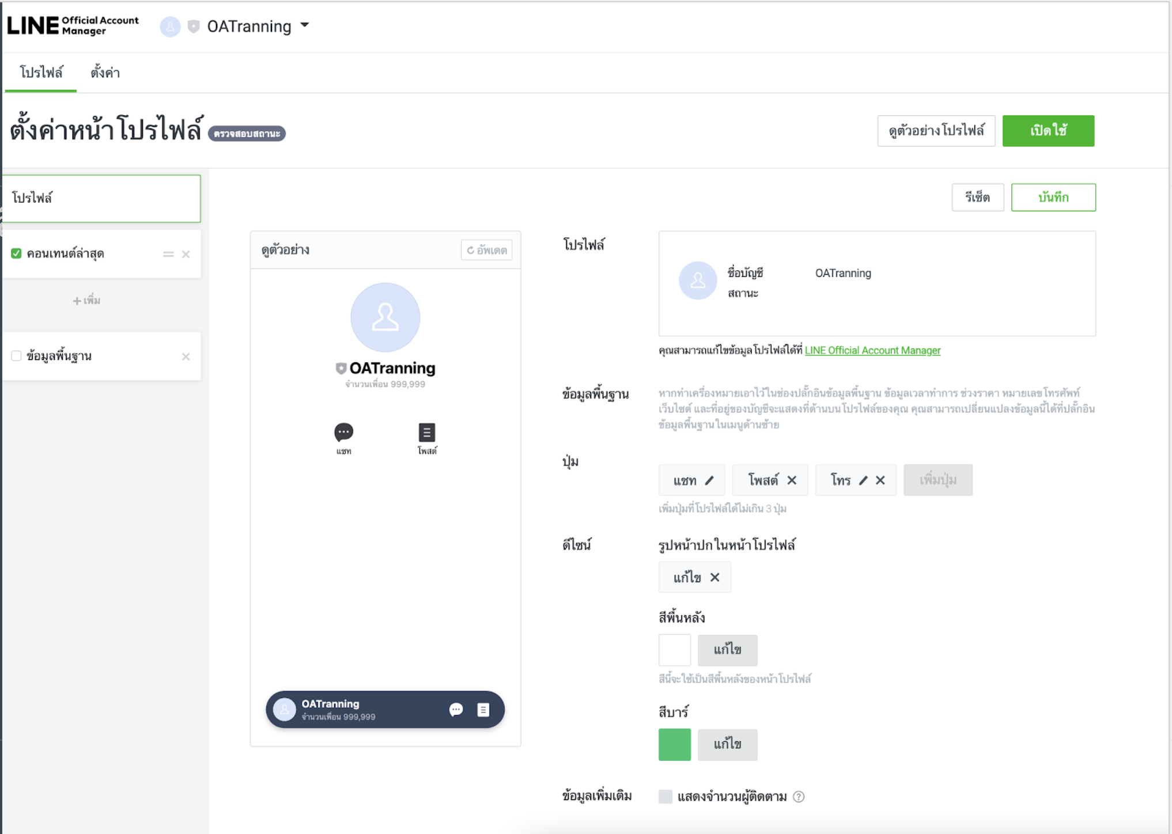Uncheck the คอนเทนต์ล่าสุด checkbox
1172x834 pixels.
16,253
